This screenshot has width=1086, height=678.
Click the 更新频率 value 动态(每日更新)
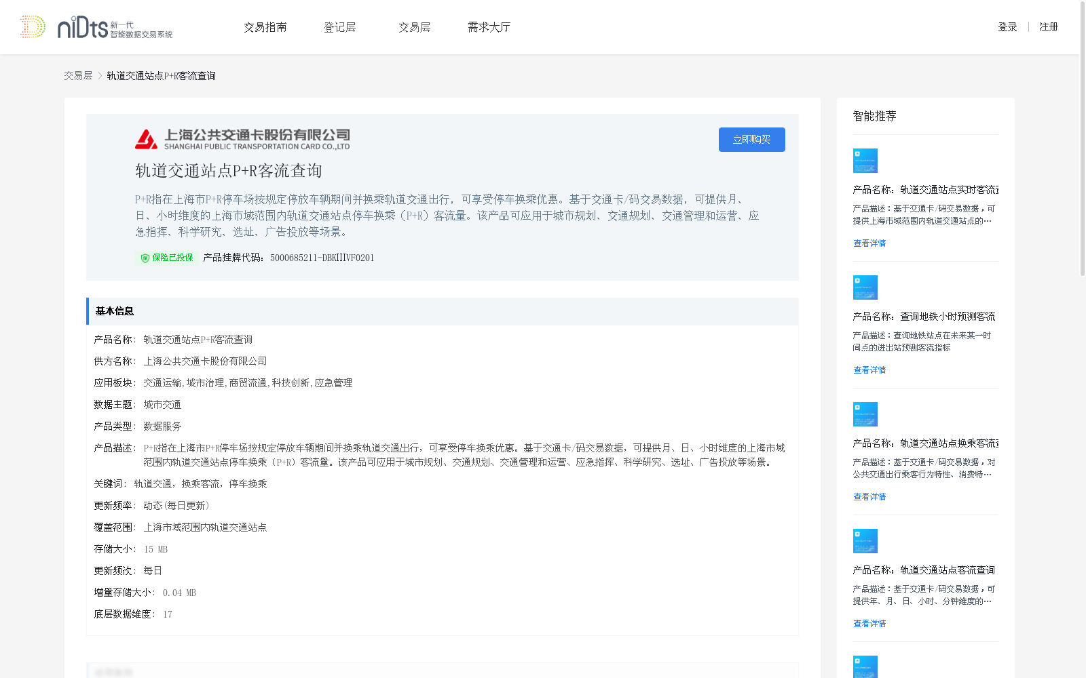tap(176, 506)
